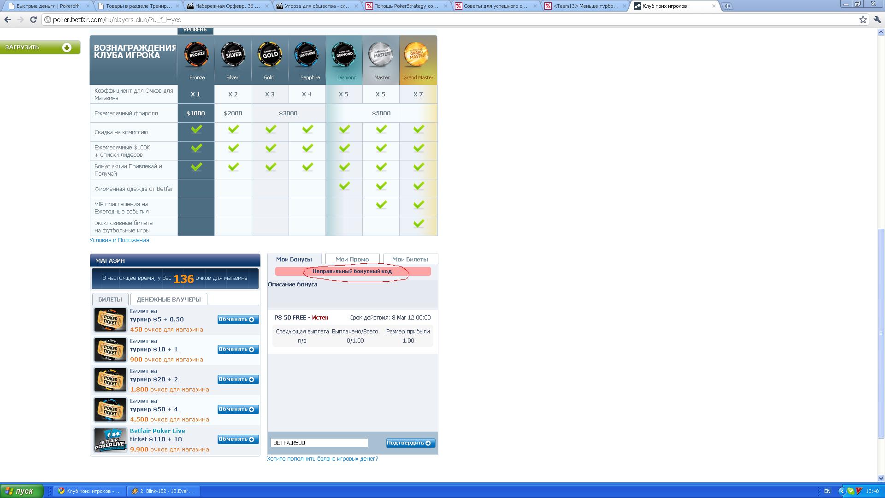Open the Советы для успешного browser tab

[x=495, y=6]
